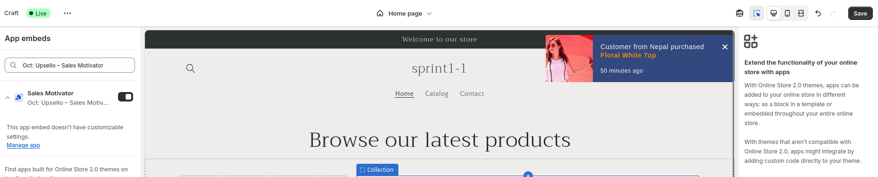
Task: Open the Home page template dropdown
Action: (405, 13)
